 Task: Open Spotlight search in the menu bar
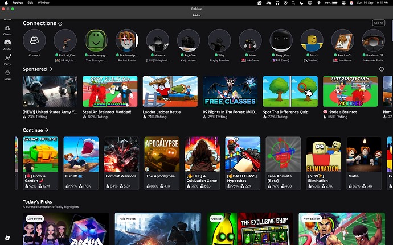[x=293, y=3]
